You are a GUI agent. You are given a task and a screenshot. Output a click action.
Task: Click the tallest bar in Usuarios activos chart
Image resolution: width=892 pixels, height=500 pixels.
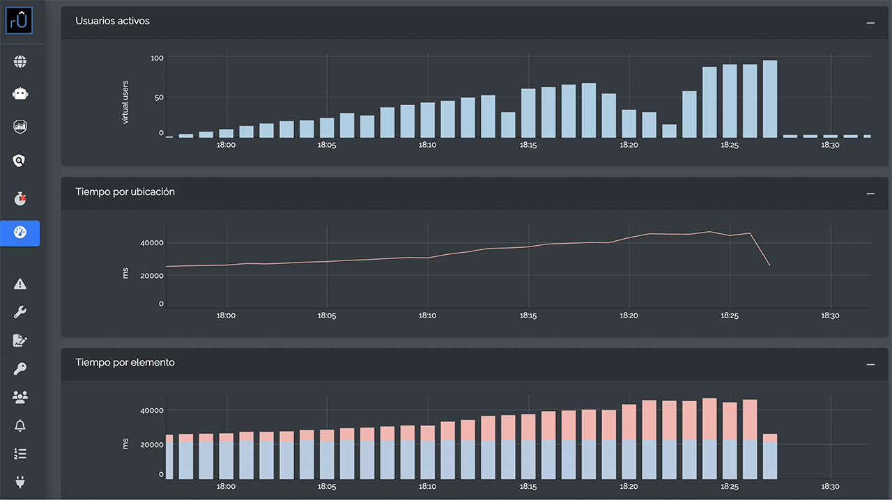[769, 98]
